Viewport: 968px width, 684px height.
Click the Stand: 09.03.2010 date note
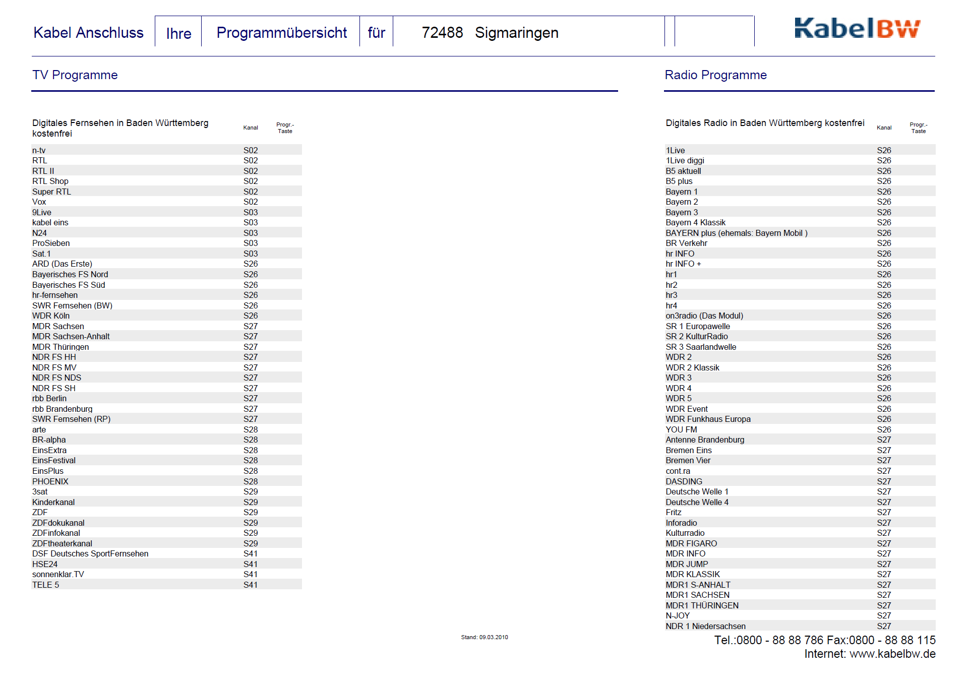pos(484,637)
